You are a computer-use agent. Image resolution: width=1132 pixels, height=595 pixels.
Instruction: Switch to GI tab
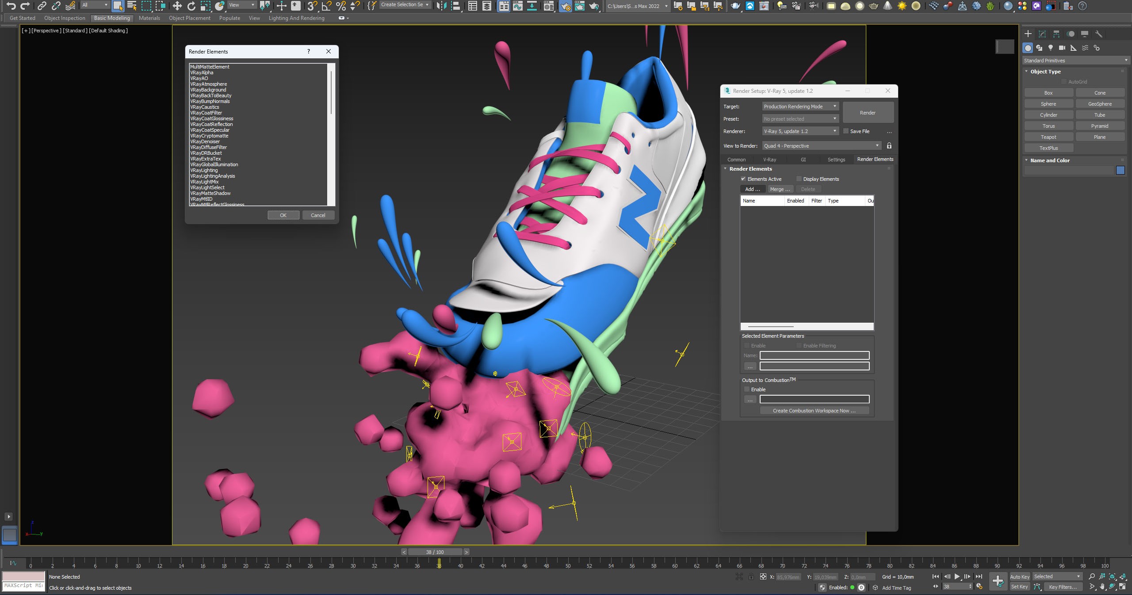coord(803,160)
